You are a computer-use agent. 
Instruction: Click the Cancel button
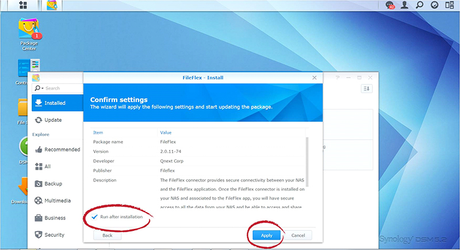coord(298,236)
